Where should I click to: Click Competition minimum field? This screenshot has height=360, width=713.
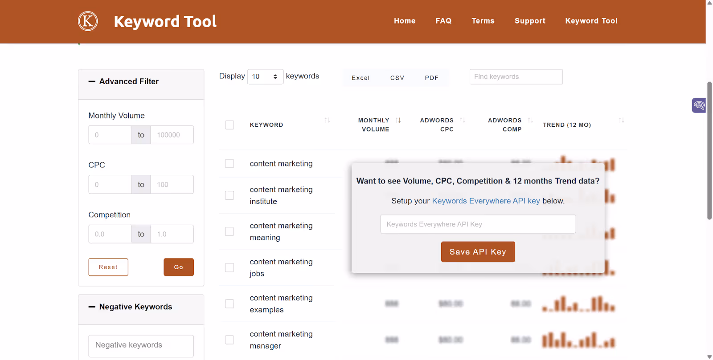pyautogui.click(x=110, y=234)
